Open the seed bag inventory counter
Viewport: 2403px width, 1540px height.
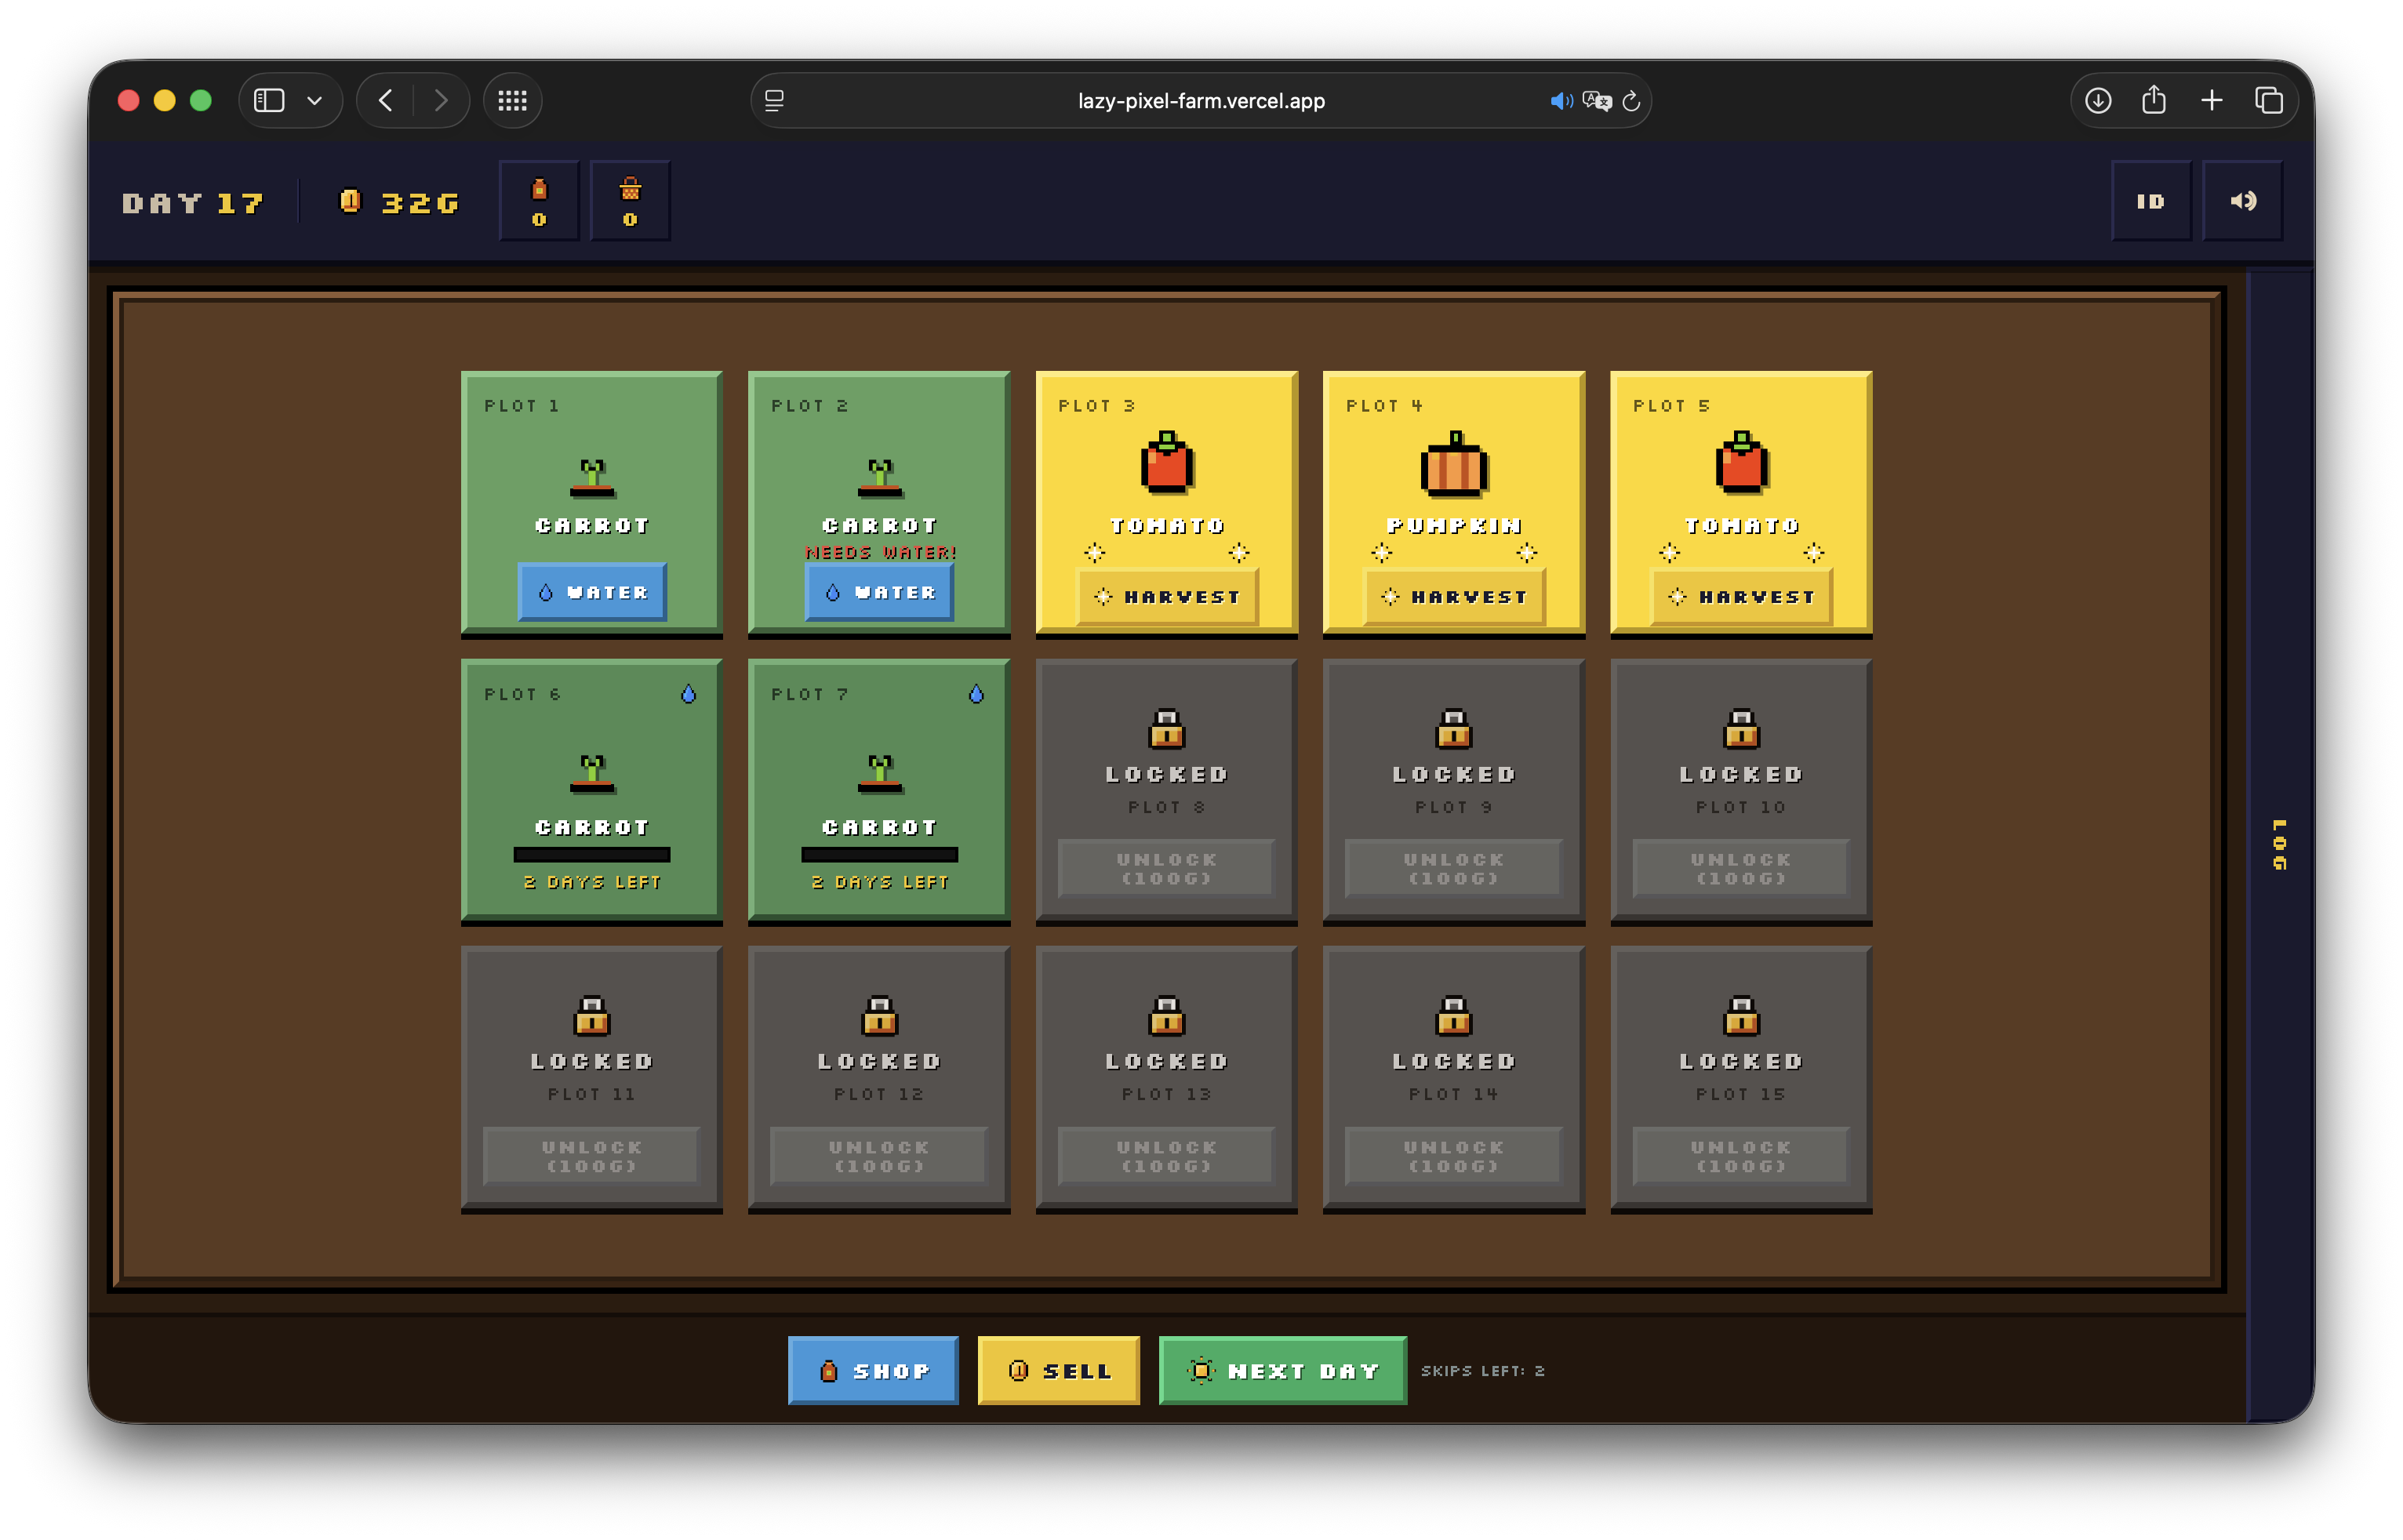click(x=539, y=201)
